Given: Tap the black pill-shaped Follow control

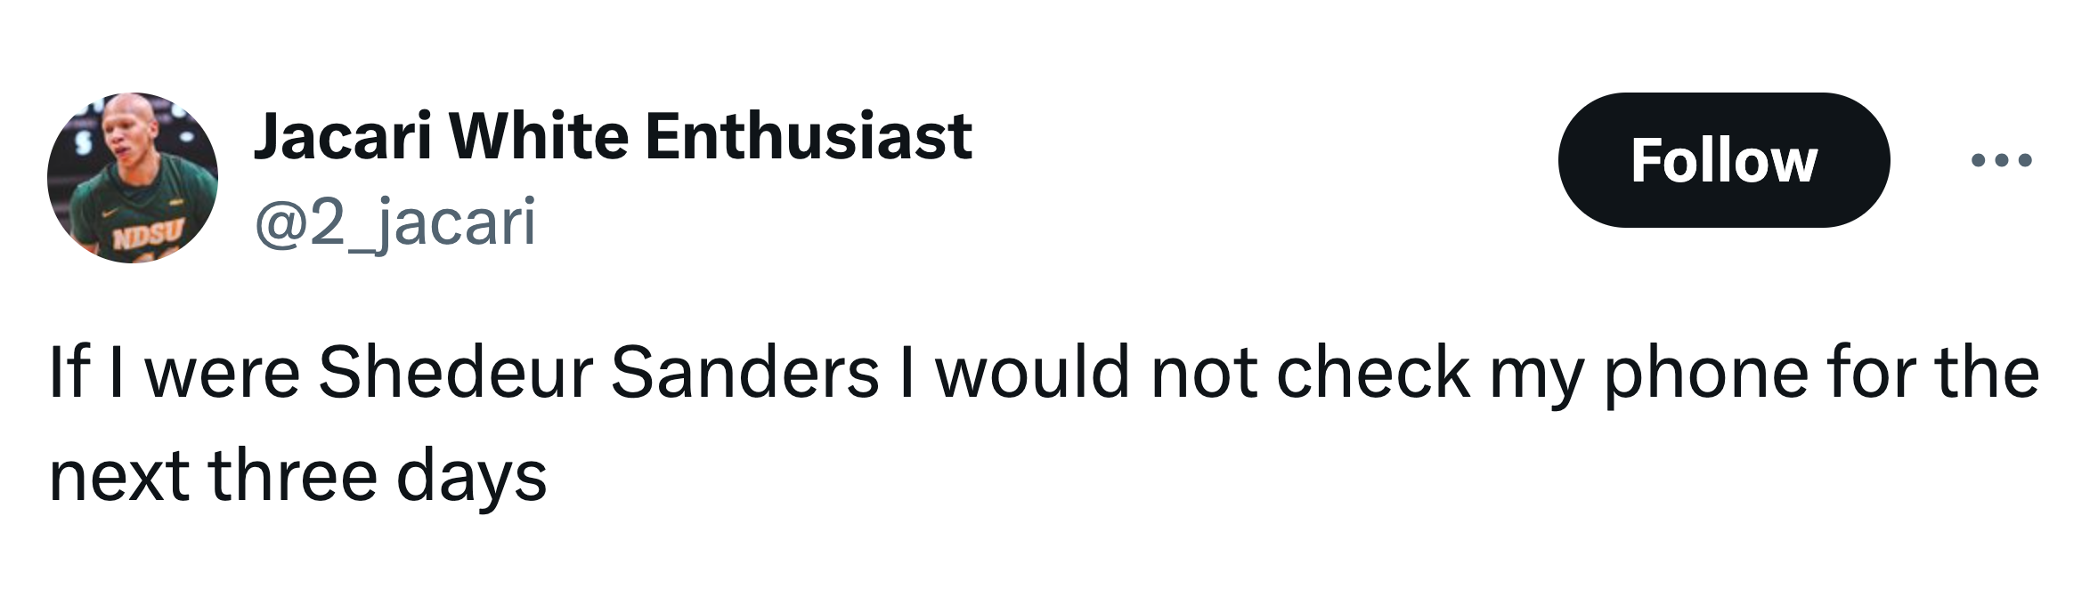Looking at the screenshot, I should coord(1723,160).
